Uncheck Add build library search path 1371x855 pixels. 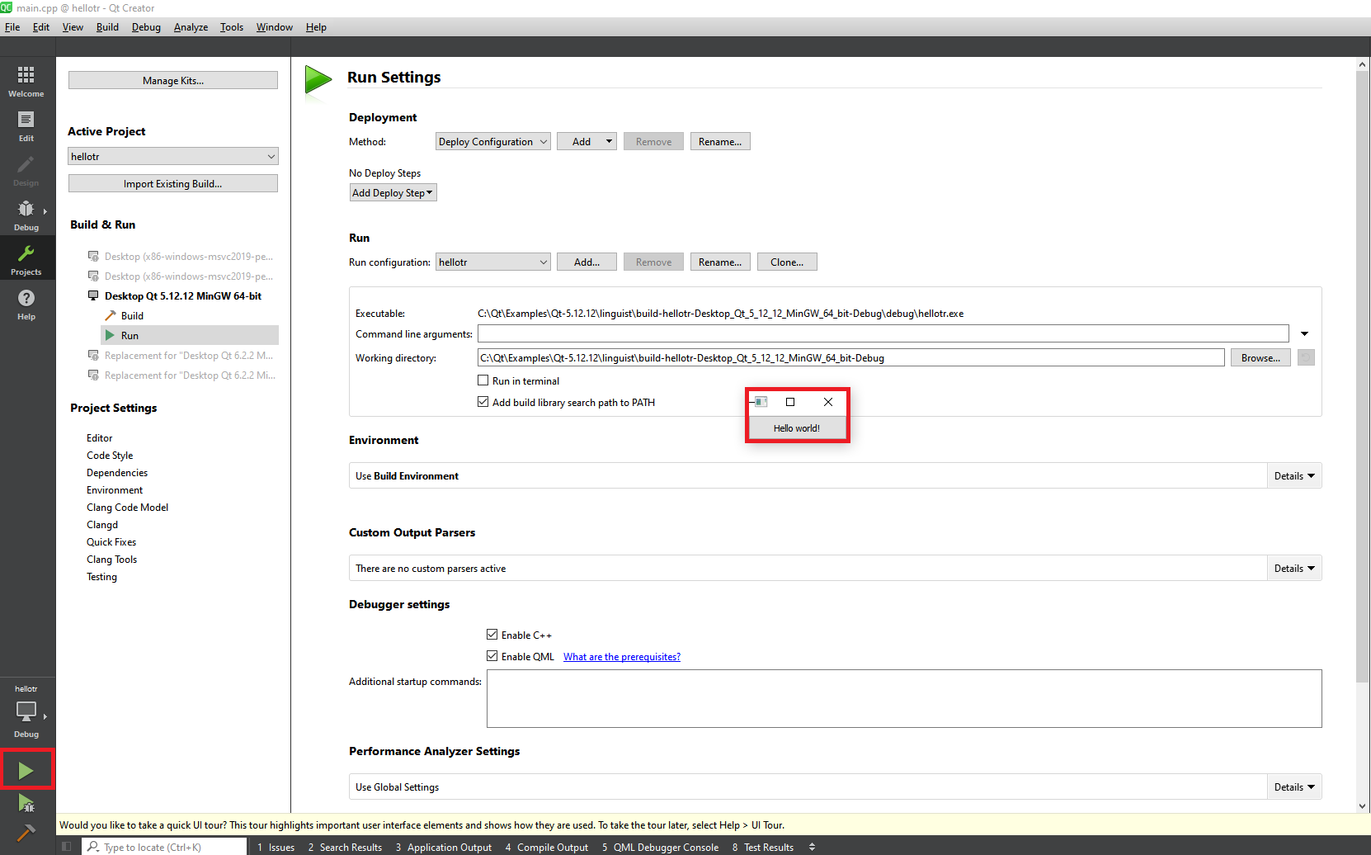tap(483, 402)
